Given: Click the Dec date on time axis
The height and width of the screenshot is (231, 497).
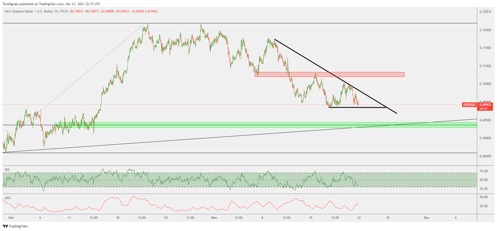Looking at the screenshot, I should 427,218.
